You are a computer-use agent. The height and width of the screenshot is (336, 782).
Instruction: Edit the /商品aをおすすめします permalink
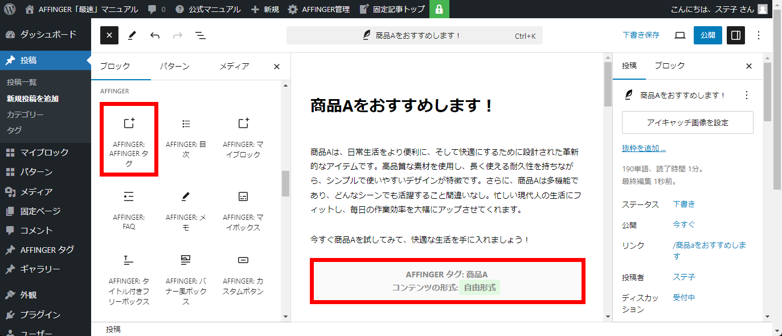click(710, 251)
